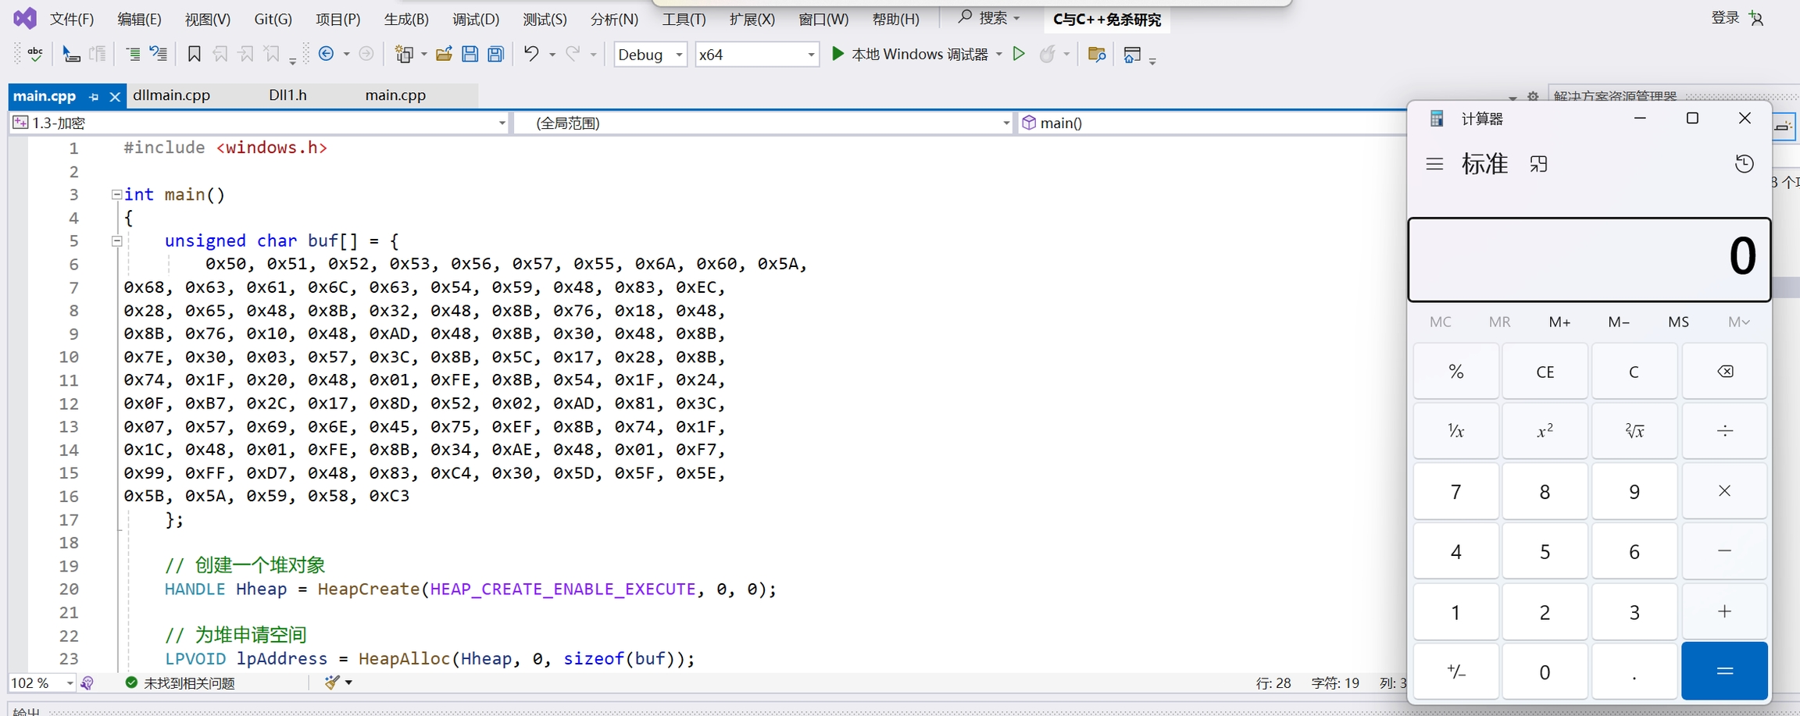This screenshot has height=716, width=1800.
Task: Click the Save All toolbar icon
Action: [x=495, y=54]
